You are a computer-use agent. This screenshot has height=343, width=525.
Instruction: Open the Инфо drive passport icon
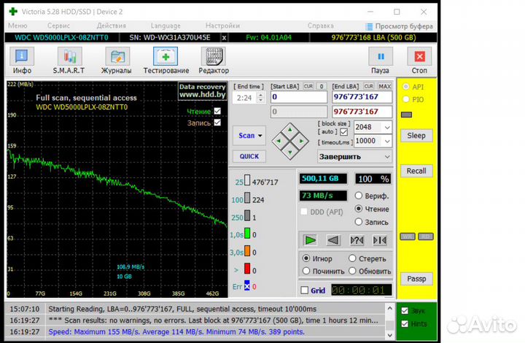pyautogui.click(x=22, y=56)
